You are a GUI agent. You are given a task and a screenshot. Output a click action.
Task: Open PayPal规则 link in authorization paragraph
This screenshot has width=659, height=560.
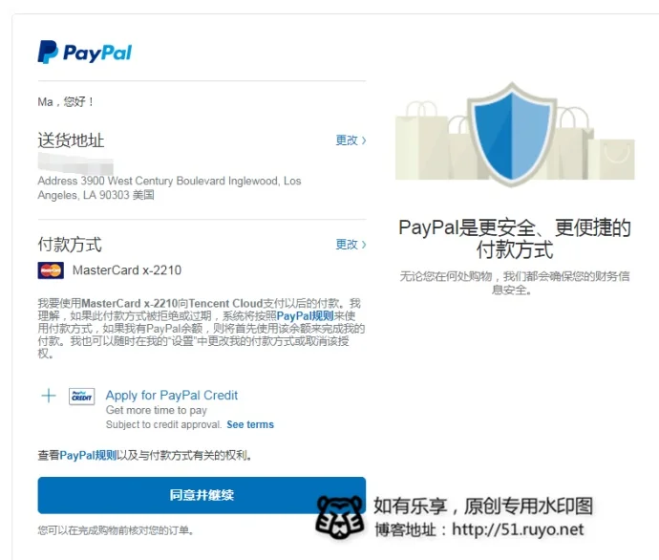[305, 315]
